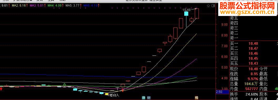Click the 停 marker at chart bottom

click(143, 98)
